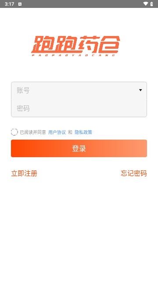Tap the battery charging icon
The width and height of the screenshot is (158, 281).
[x=152, y=4]
